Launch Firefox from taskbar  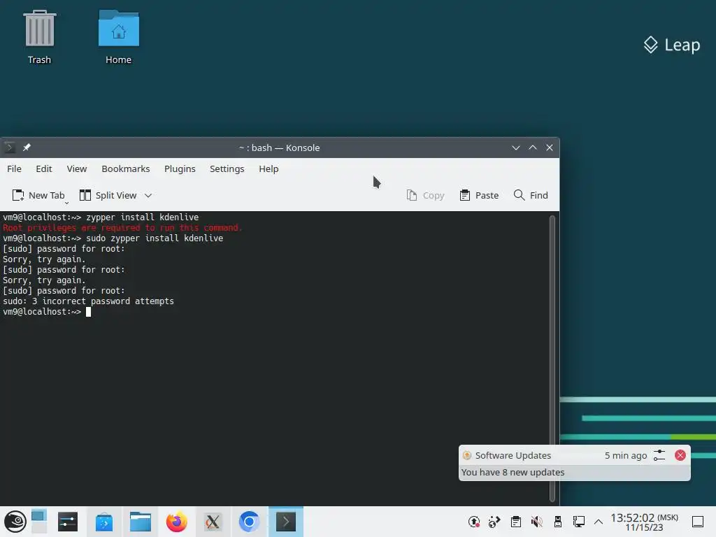point(177,522)
